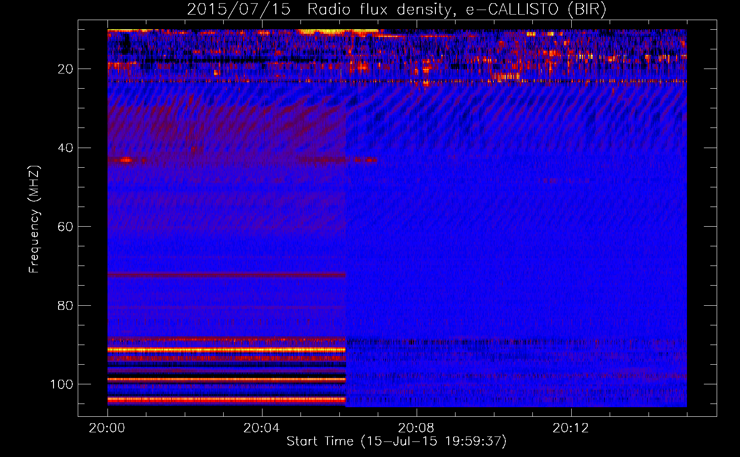740x457 pixels.
Task: Select the '20' frequency tick label
Action: [65, 69]
